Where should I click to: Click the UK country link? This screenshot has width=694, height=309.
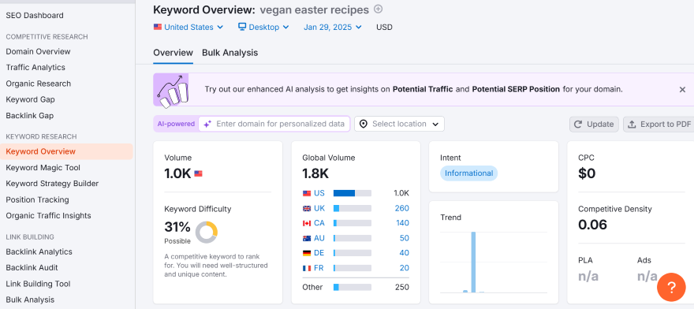pyautogui.click(x=319, y=209)
